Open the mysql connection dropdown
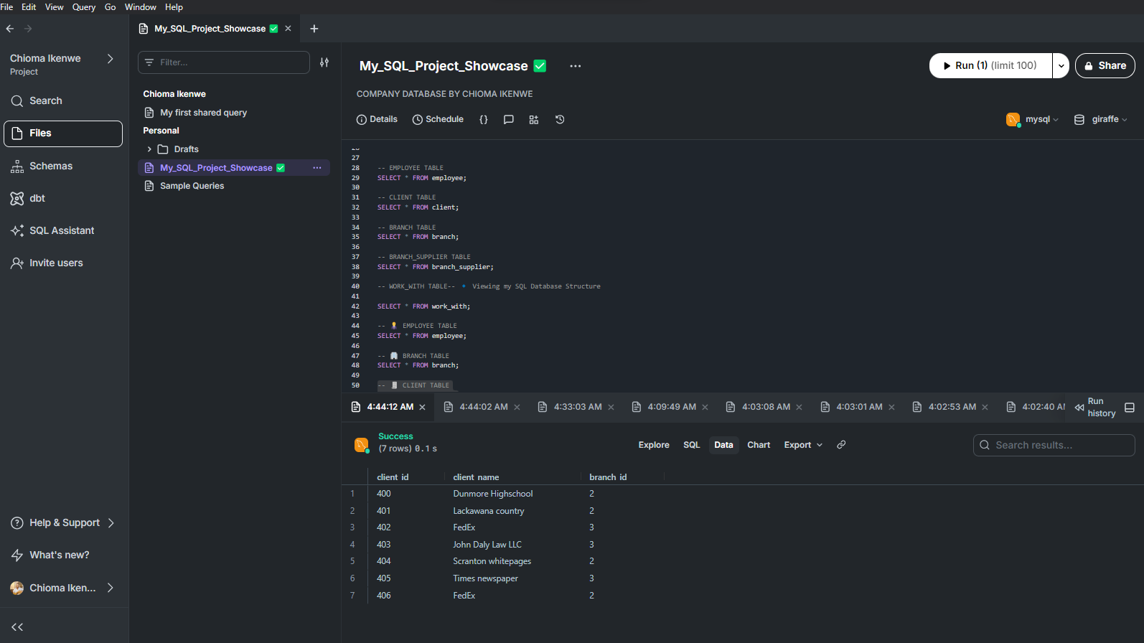Viewport: 1144px width, 643px height. [x=1033, y=120]
